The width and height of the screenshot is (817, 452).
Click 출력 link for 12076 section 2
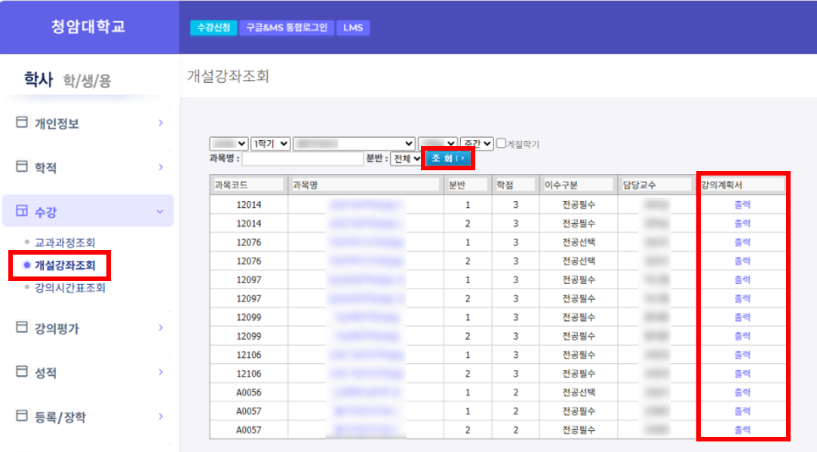pos(742,261)
